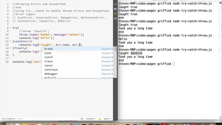Viewport: 222px width, 125px height.
Task: Click the 'Bubba' string on line 10
Action: 45,35
